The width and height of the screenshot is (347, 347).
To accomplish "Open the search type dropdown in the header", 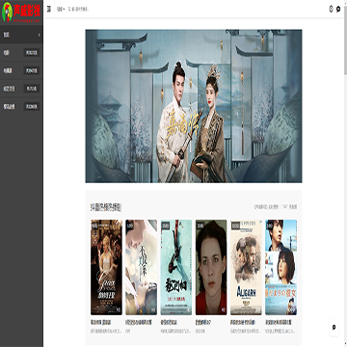I will click(x=61, y=10).
